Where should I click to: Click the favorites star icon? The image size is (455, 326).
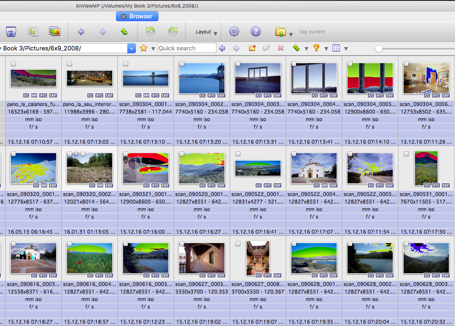pyautogui.click(x=143, y=48)
